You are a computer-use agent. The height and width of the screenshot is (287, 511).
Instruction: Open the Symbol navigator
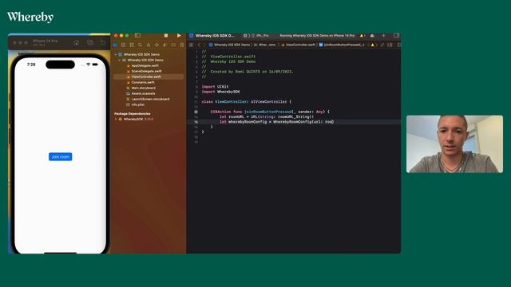pyautogui.click(x=132, y=45)
